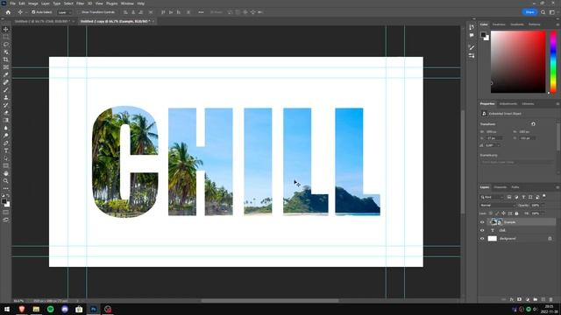Open Spotify from the taskbar

[x=51, y=309]
